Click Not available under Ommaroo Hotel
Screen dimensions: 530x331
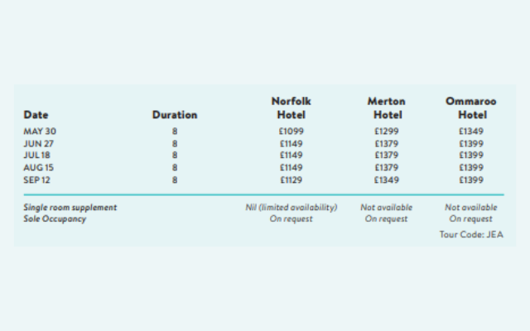(471, 208)
